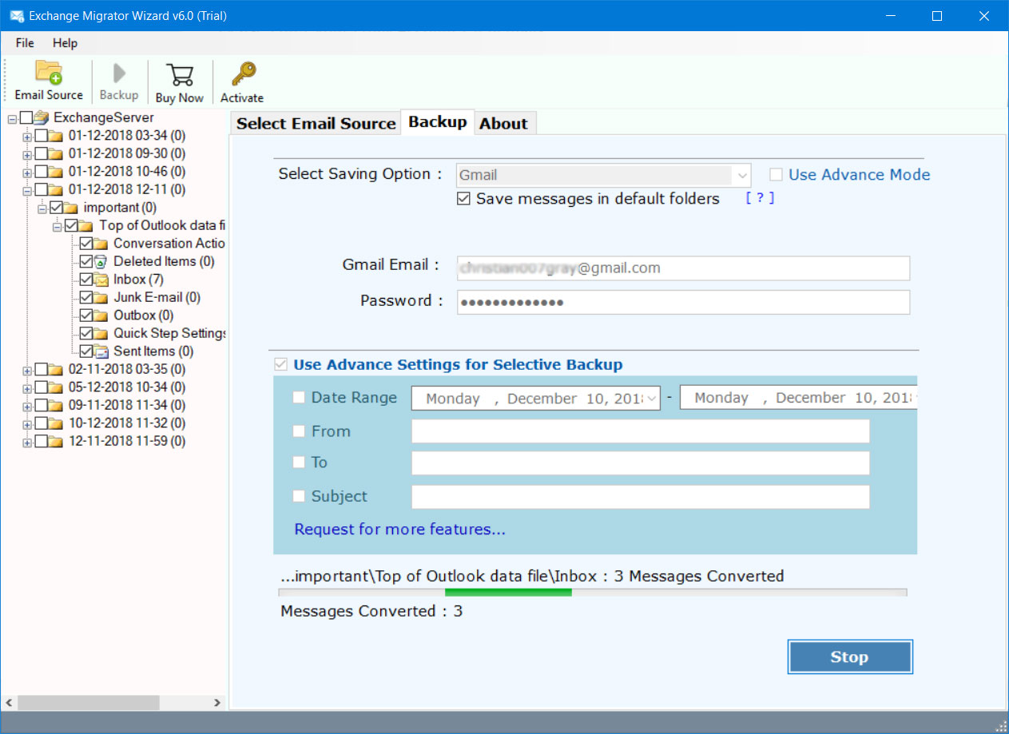The image size is (1009, 734).
Task: Click the 01-12-2018 10-46 folder icon
Action: click(55, 172)
